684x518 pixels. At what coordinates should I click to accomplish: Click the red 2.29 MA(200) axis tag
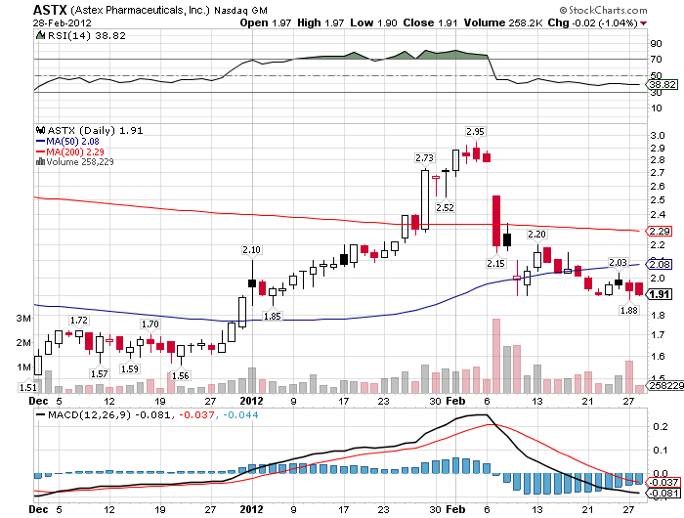click(659, 231)
